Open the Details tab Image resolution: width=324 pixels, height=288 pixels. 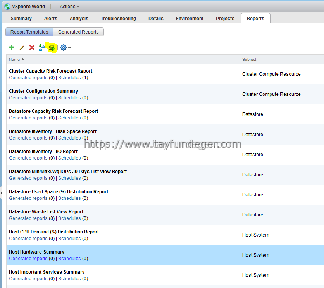(x=156, y=18)
